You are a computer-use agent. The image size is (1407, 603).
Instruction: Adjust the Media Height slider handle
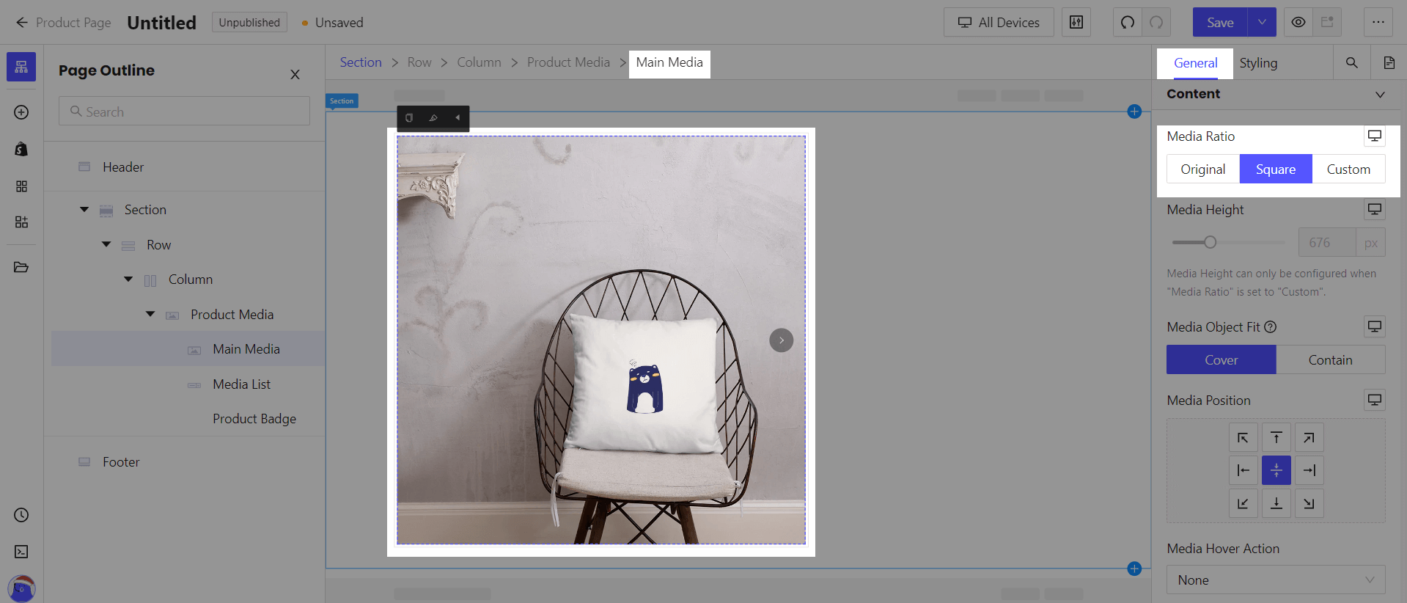[1210, 242]
